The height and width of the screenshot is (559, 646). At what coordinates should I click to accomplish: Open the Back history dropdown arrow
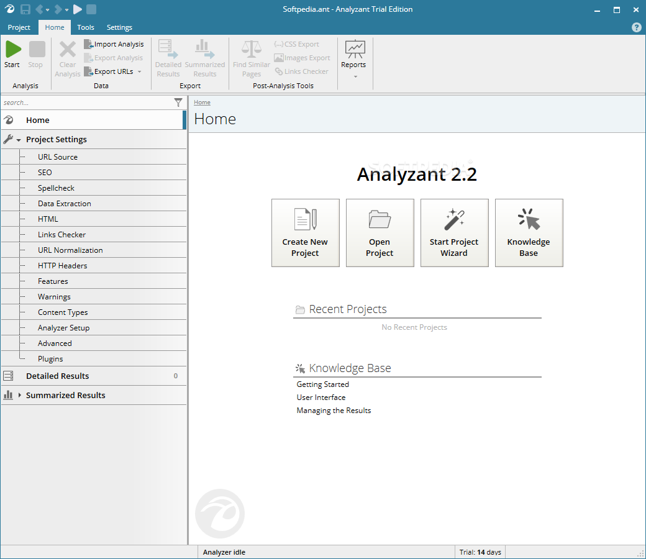click(x=48, y=9)
